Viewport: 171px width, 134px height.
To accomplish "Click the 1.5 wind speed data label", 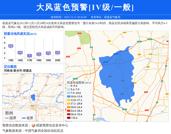I will pos(48,53).
